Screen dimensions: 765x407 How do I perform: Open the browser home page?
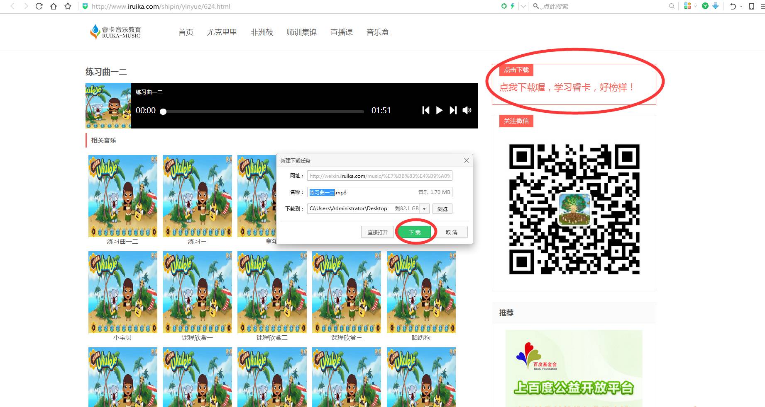pyautogui.click(x=54, y=6)
